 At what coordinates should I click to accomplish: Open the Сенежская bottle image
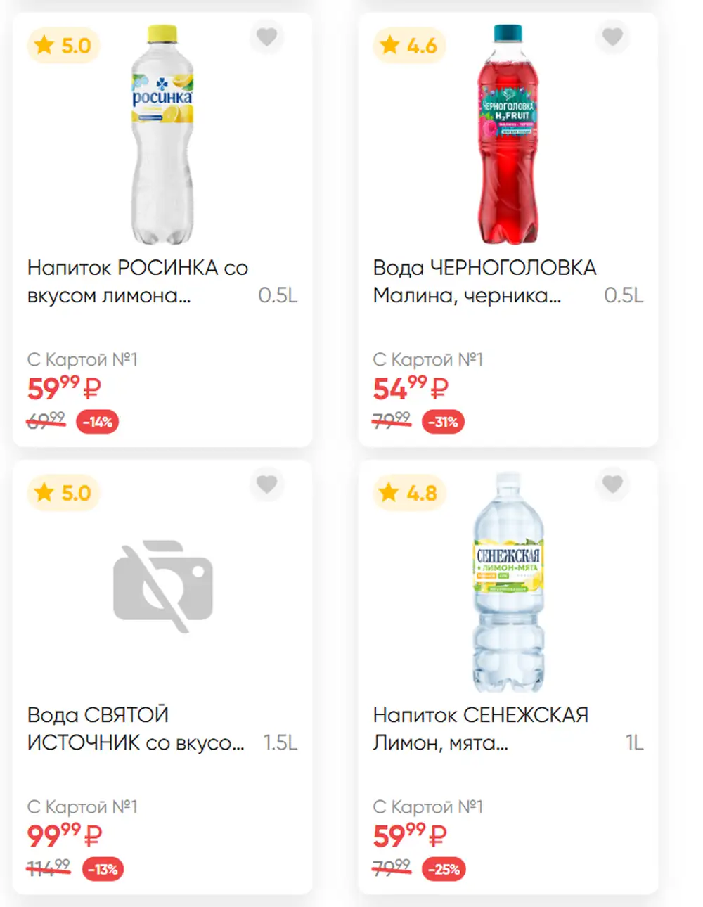508,582
